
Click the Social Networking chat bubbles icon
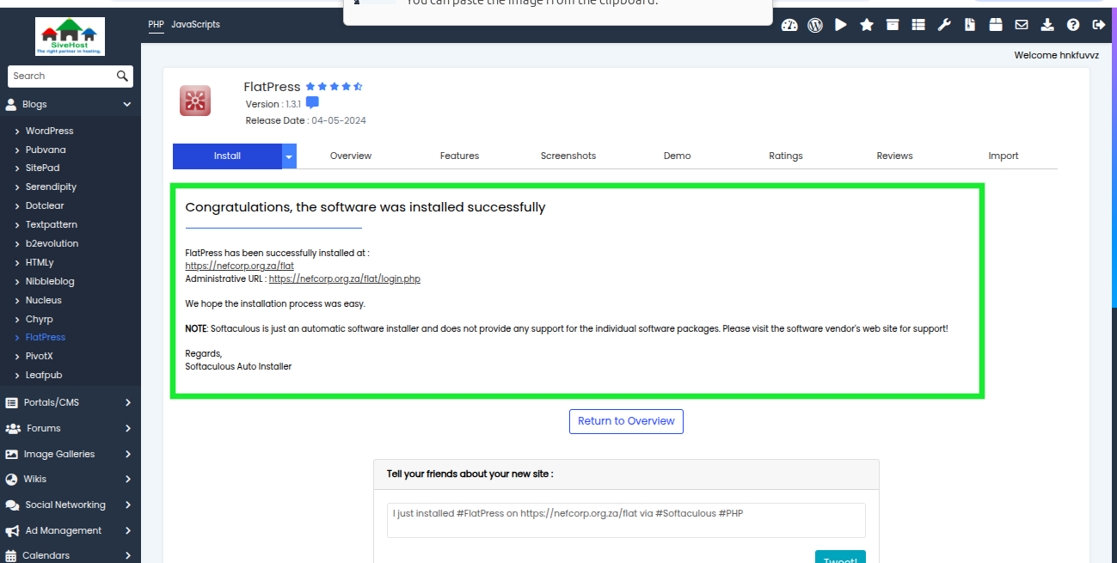pyautogui.click(x=12, y=505)
